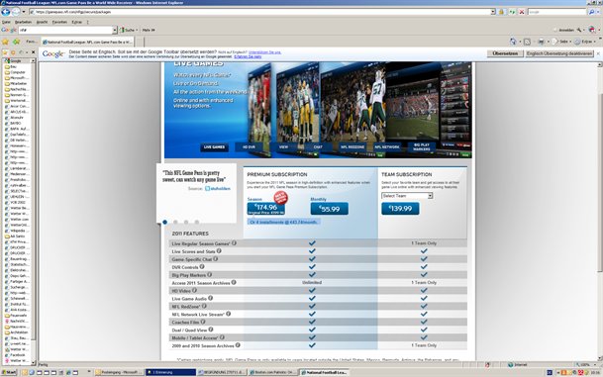This screenshot has height=377, width=603.
Task: Refresh the page using the green arrows icon
Action: tap(512, 12)
